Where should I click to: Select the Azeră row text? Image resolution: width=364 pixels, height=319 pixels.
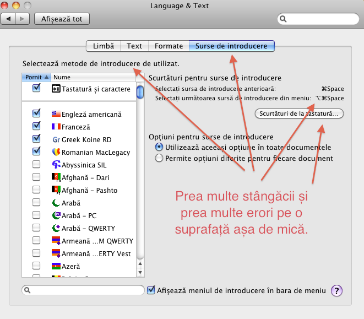coord(71,266)
